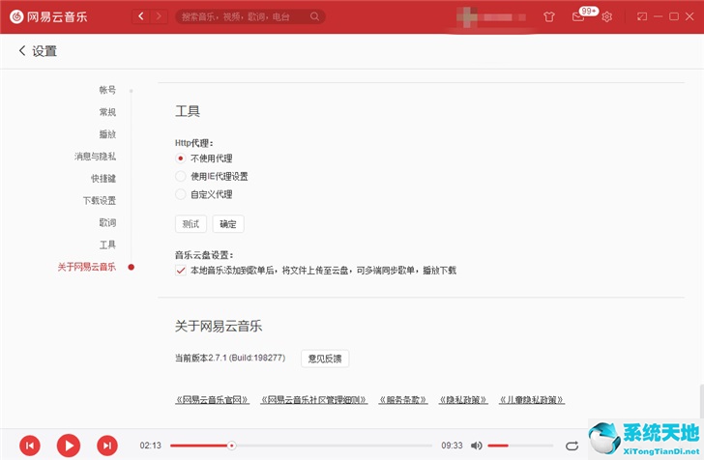Open 《儿童隐私政策》 link

coord(532,399)
